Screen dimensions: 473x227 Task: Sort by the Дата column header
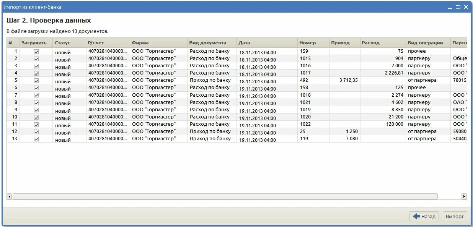(267, 43)
